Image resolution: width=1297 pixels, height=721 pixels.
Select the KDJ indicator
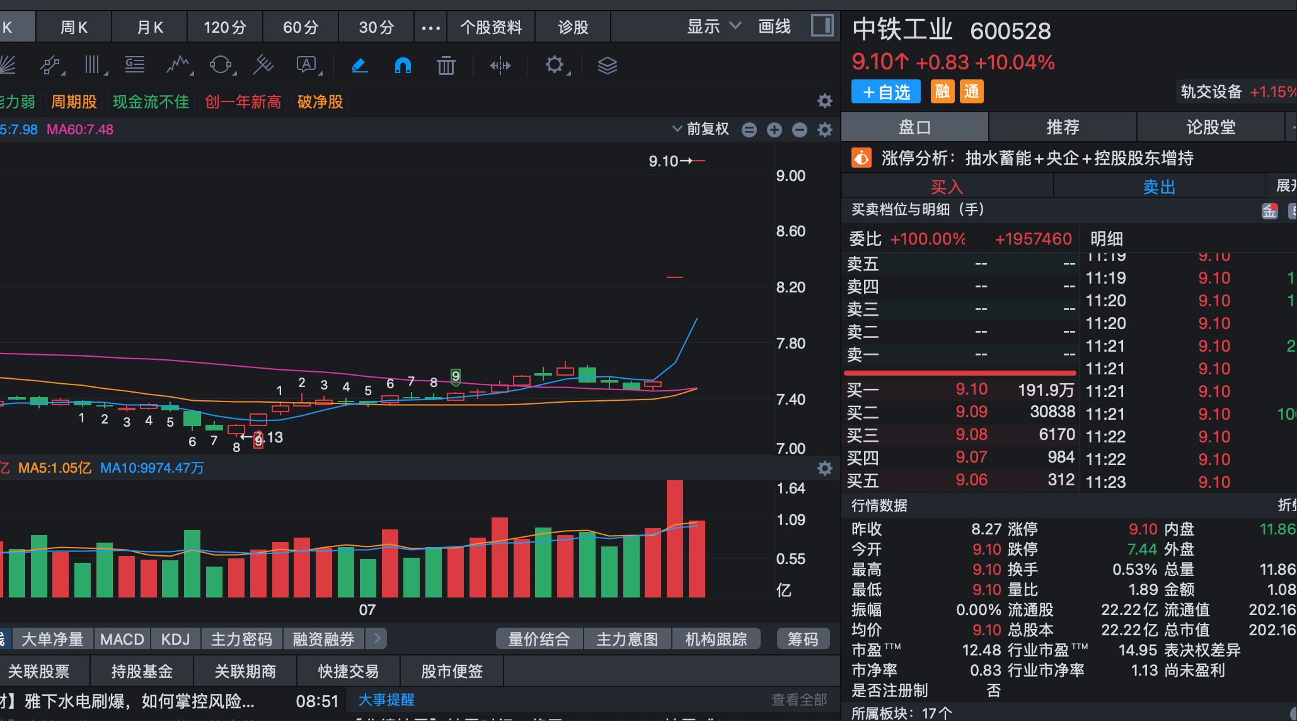coord(175,639)
